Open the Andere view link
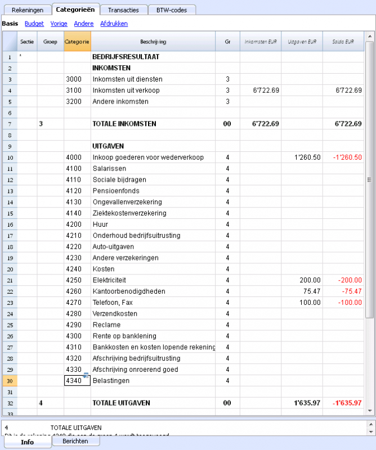The height and width of the screenshot is (450, 376). point(84,24)
